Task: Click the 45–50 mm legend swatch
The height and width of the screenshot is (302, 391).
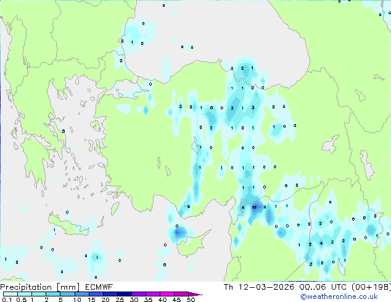Action: pyautogui.click(x=181, y=294)
